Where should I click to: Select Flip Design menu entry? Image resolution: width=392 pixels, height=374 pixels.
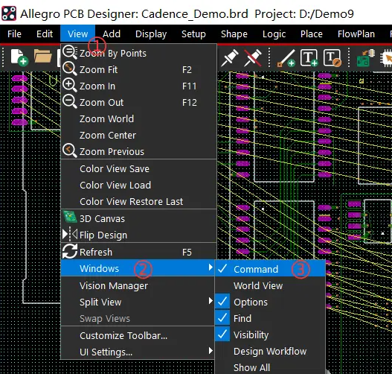pyautogui.click(x=138, y=235)
